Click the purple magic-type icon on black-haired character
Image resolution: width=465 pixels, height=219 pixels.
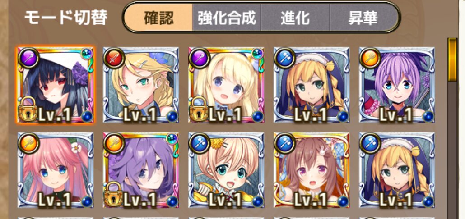(29, 58)
